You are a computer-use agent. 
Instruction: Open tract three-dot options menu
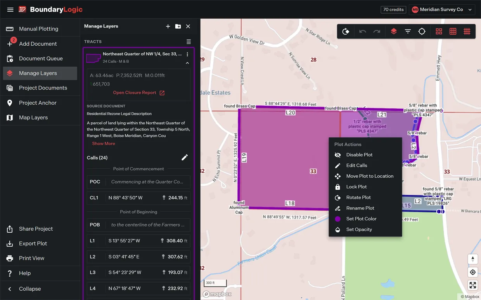click(187, 54)
